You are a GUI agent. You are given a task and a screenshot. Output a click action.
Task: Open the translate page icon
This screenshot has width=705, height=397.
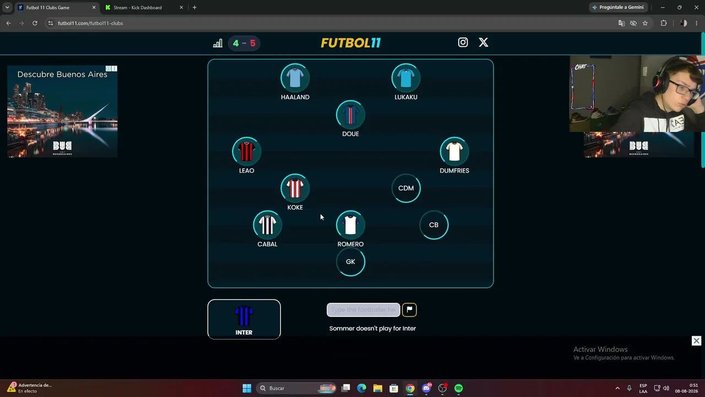621,23
